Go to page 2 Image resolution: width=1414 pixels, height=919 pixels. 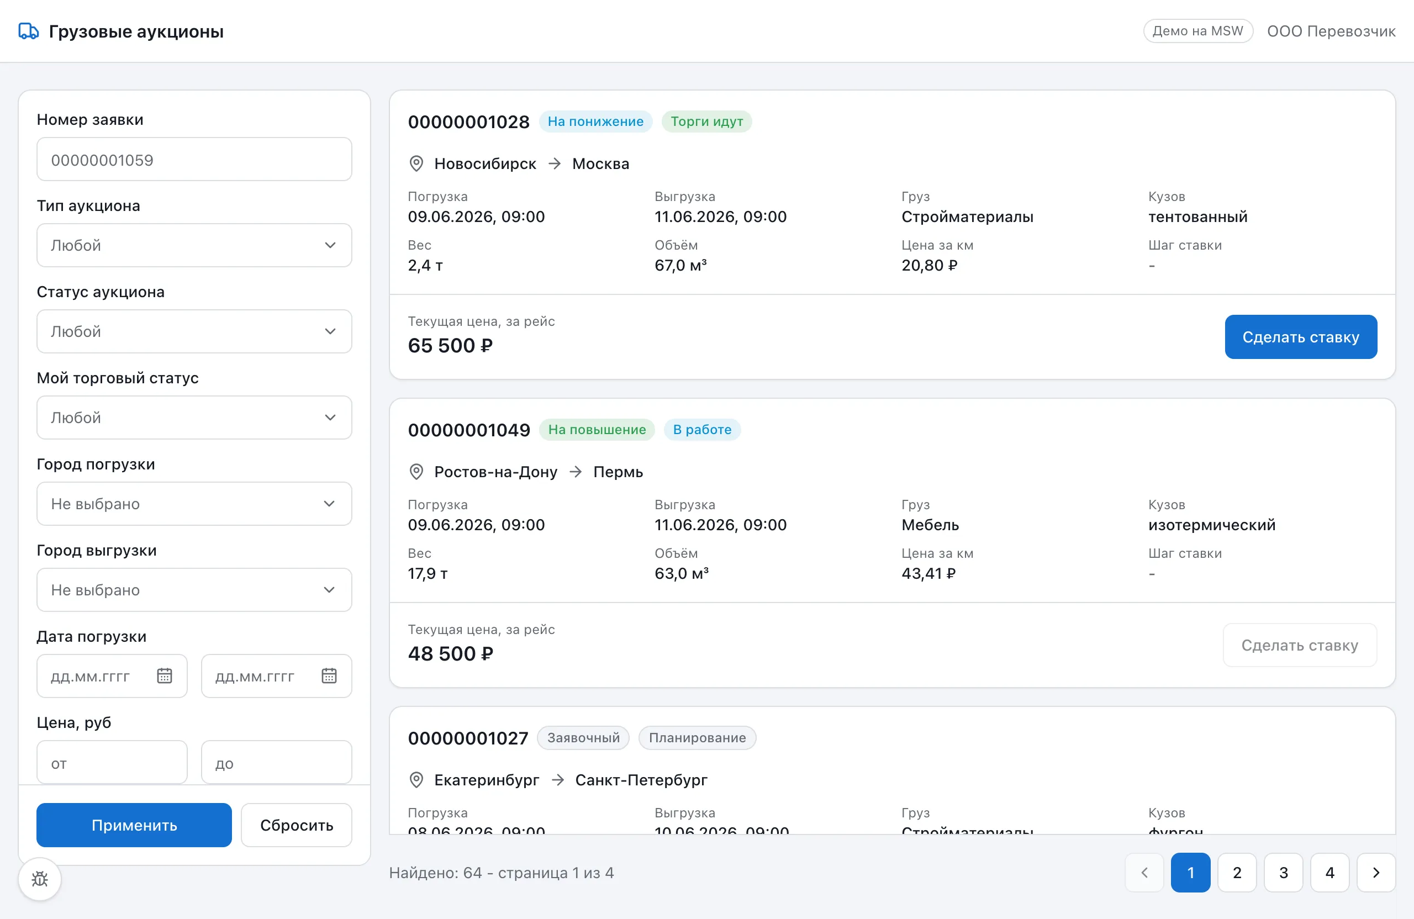(1237, 873)
